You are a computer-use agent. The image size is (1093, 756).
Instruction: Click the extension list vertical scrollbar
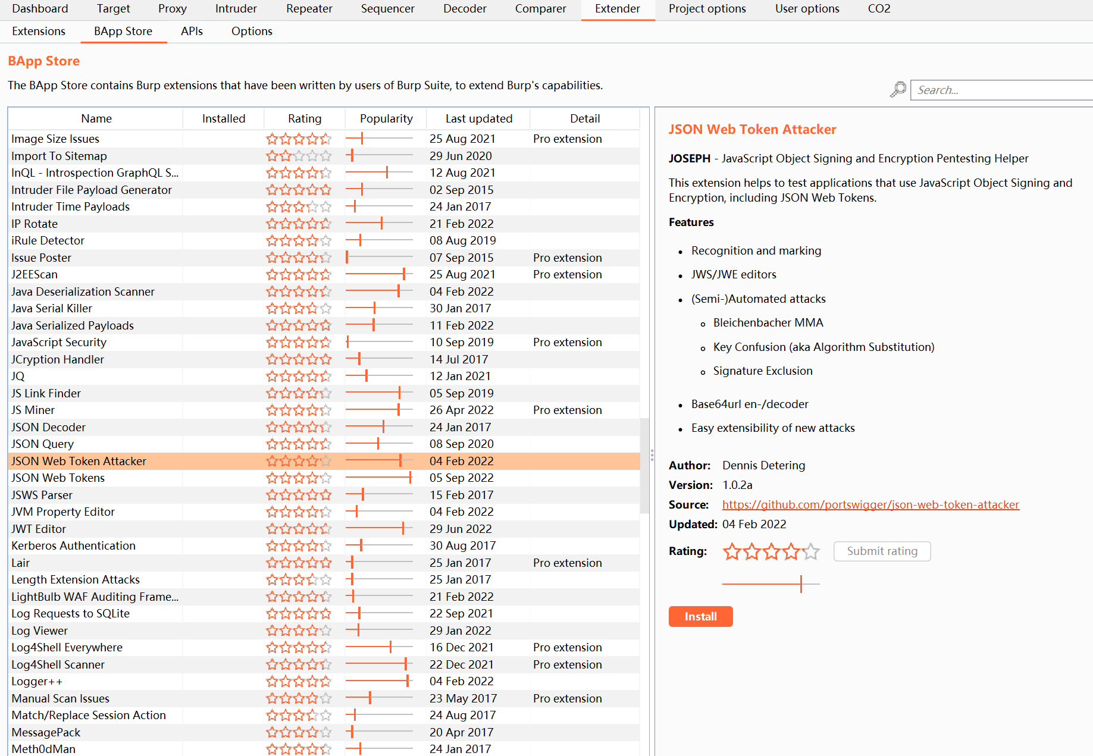644,466
